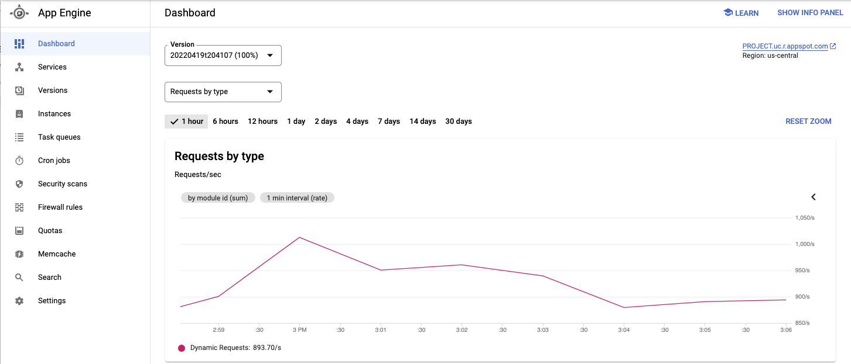The height and width of the screenshot is (364, 851).
Task: Select the 14 days time range
Action: click(423, 122)
